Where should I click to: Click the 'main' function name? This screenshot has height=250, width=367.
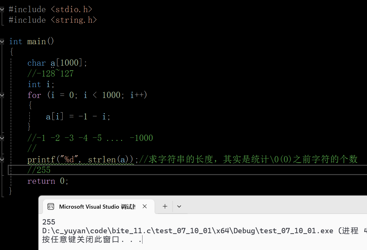tap(37, 42)
